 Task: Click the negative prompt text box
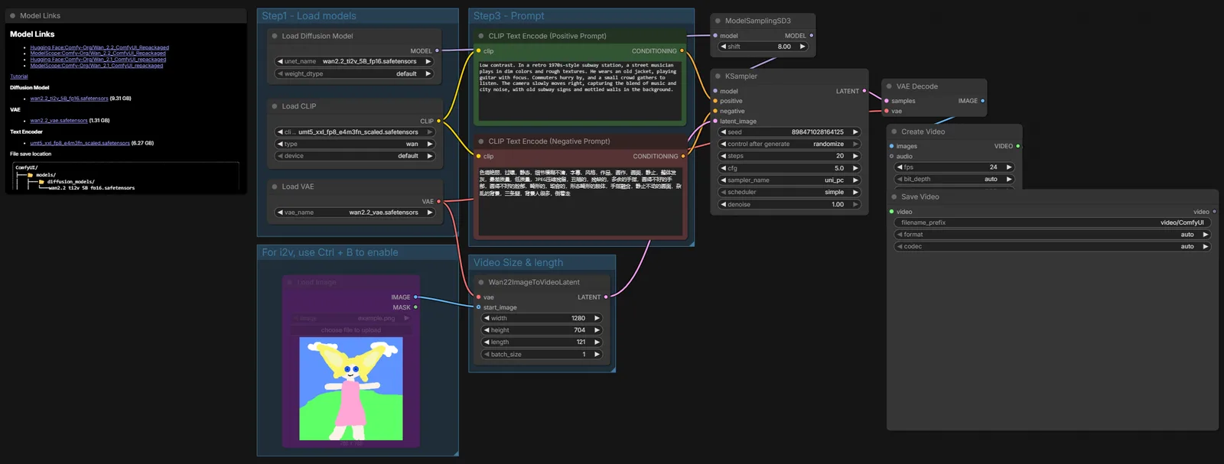coord(579,201)
